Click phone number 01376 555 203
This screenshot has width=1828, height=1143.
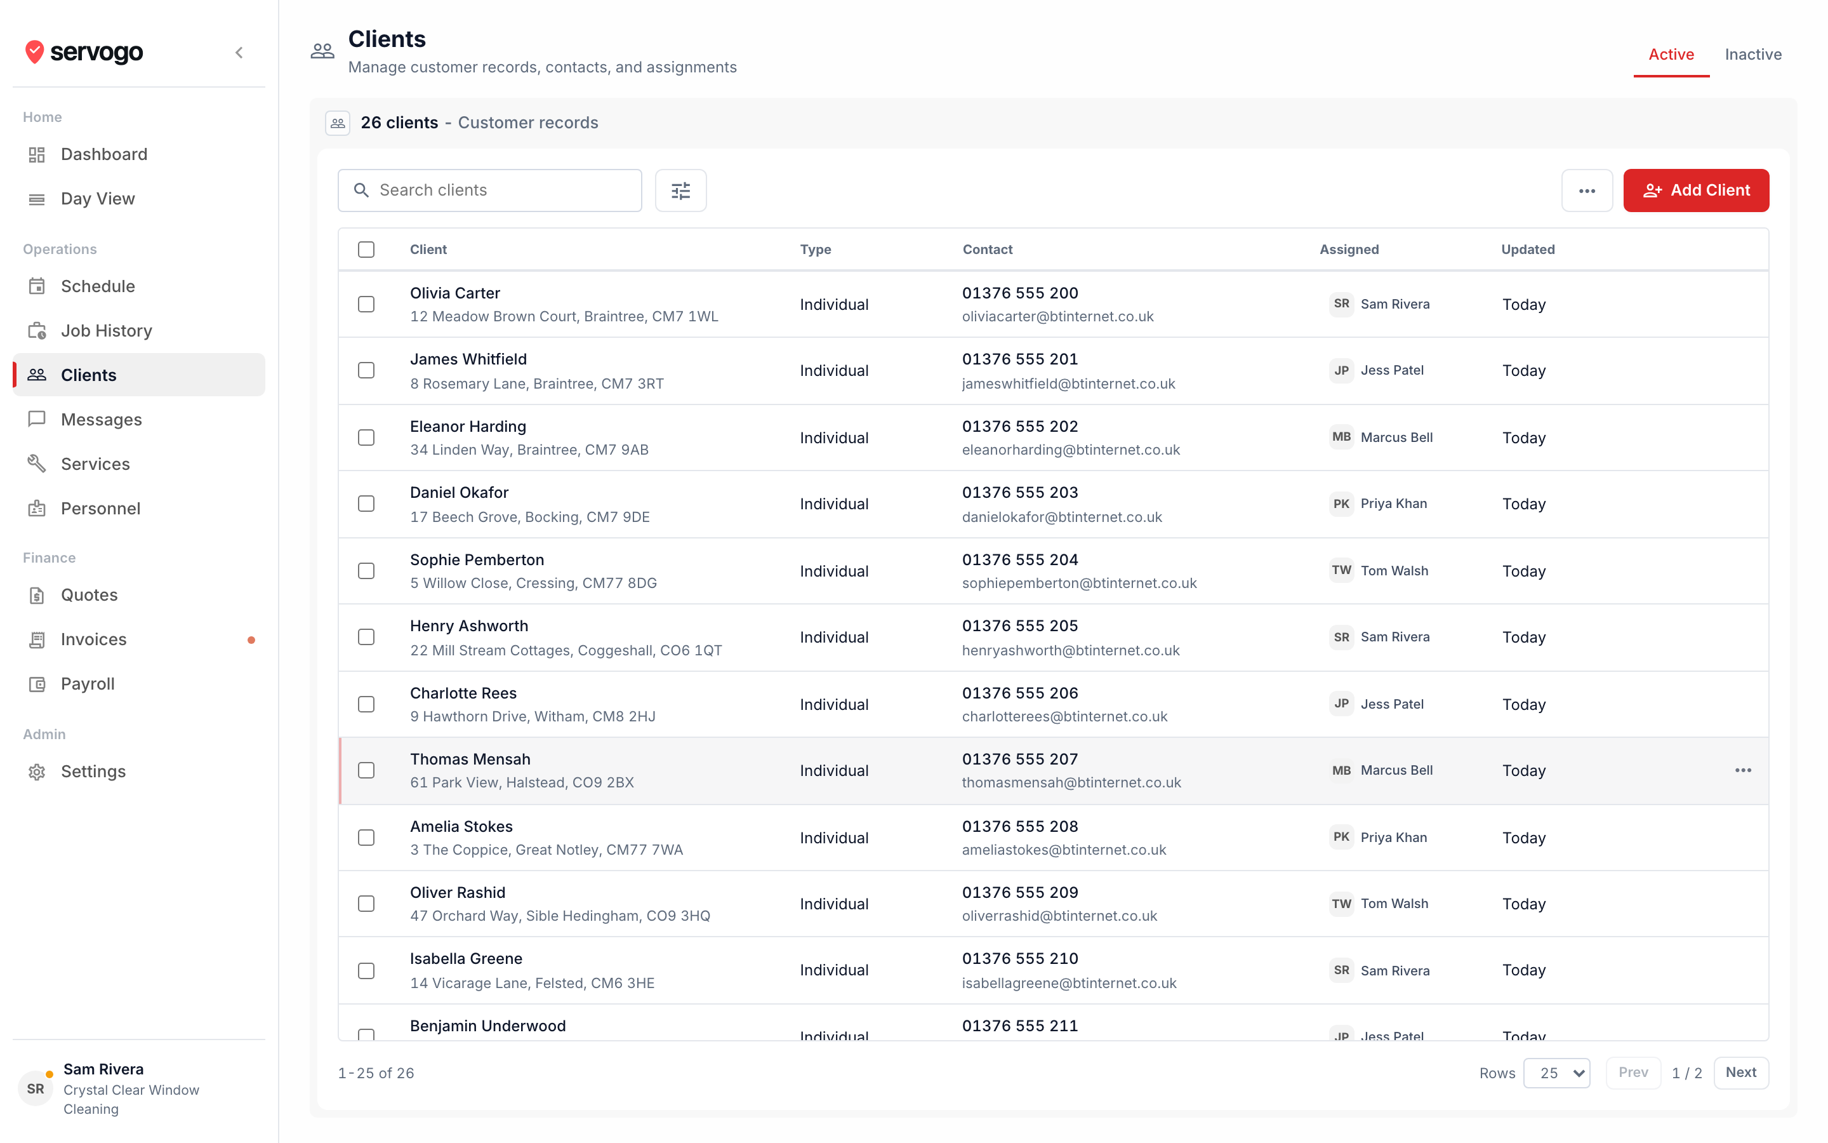pos(1020,493)
